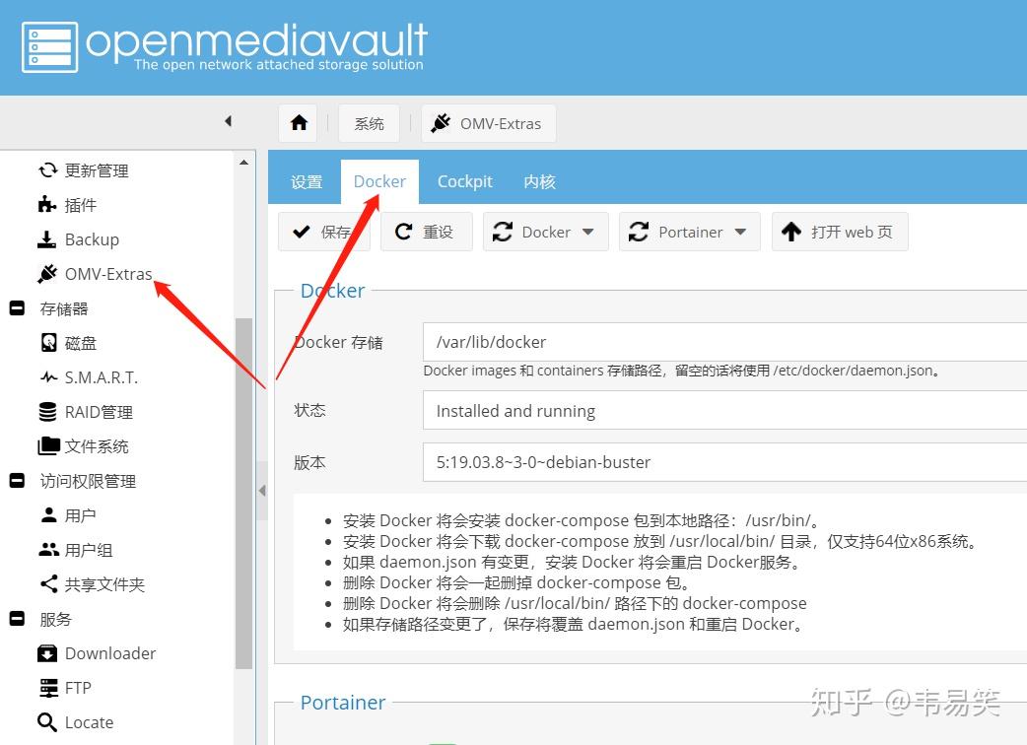
Task: Click the RAID管理 disks icon
Action: (x=48, y=411)
